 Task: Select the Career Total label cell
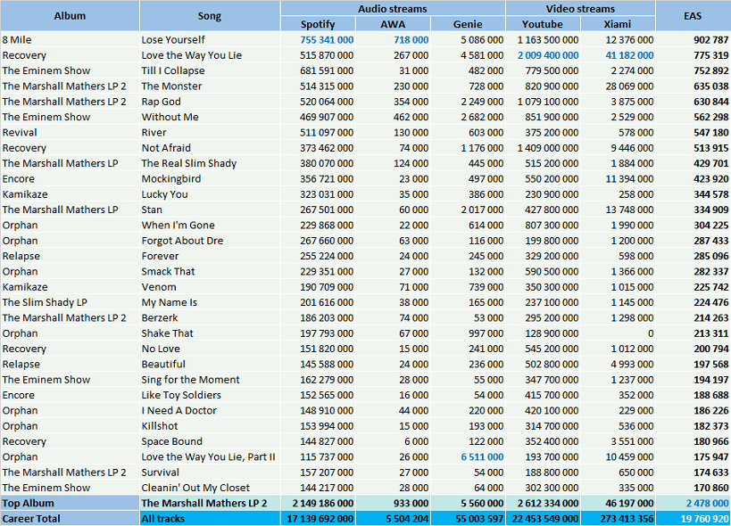(x=70, y=518)
